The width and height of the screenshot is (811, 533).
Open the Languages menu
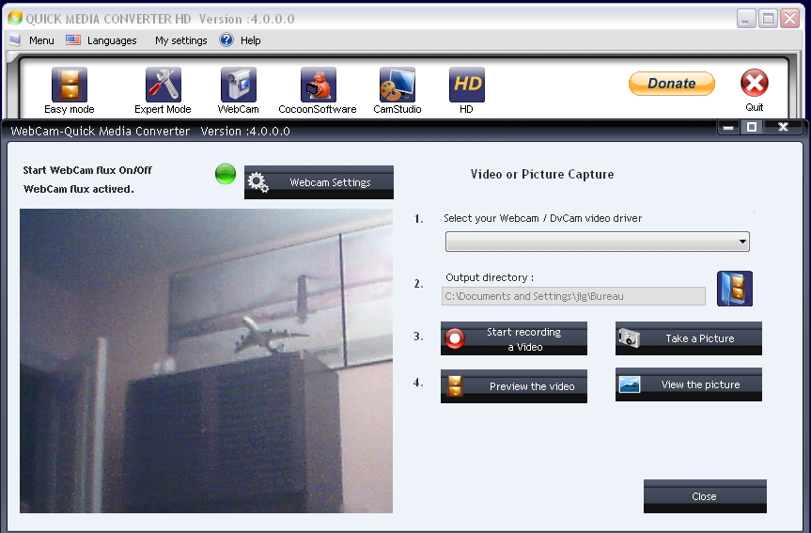112,40
